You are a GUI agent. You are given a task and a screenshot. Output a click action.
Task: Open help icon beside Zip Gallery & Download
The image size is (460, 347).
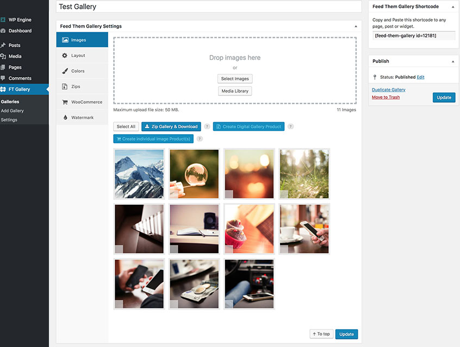207,127
